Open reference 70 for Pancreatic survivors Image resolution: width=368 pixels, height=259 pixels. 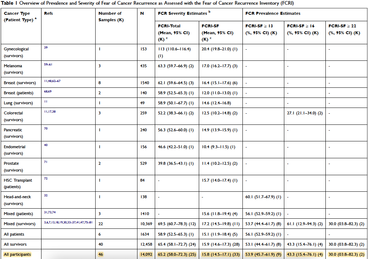coord(45,128)
